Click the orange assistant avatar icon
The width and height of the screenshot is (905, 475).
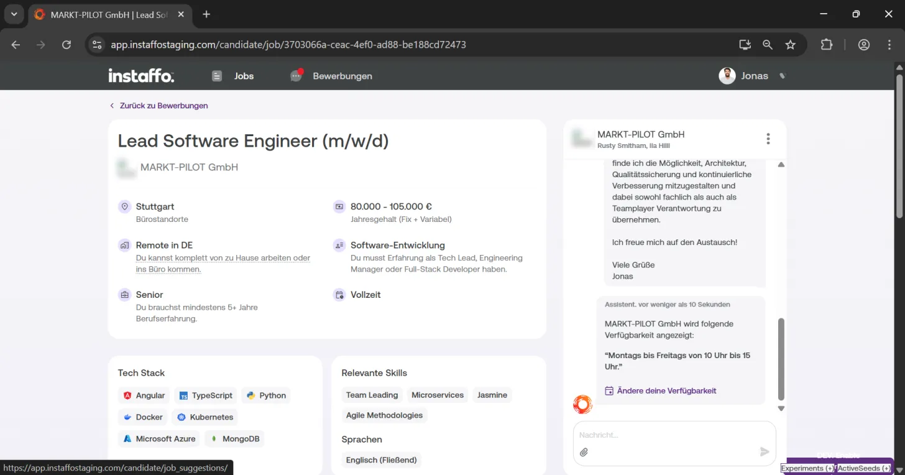[582, 405]
